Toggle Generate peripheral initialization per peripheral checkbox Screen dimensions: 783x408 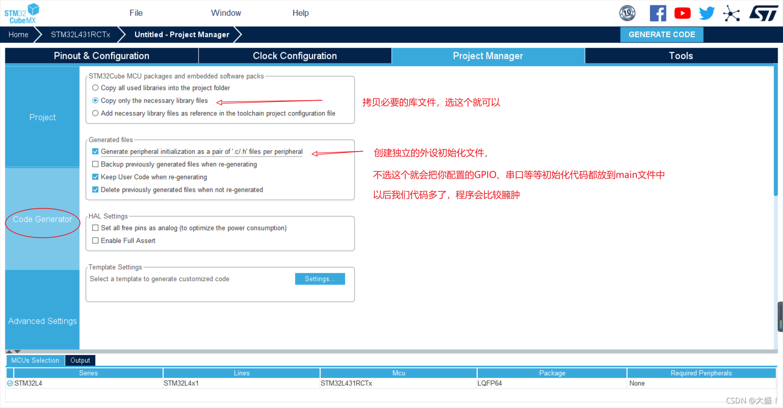point(95,151)
